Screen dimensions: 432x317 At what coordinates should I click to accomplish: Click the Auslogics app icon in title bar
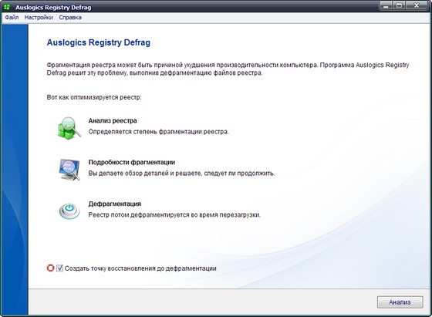[7, 7]
